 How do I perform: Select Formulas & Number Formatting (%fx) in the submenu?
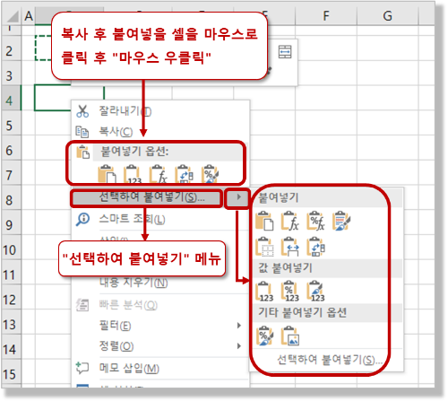point(315,222)
